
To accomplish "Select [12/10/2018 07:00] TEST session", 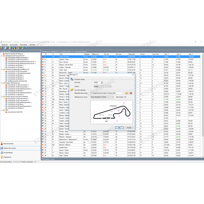I will coord(15,112).
